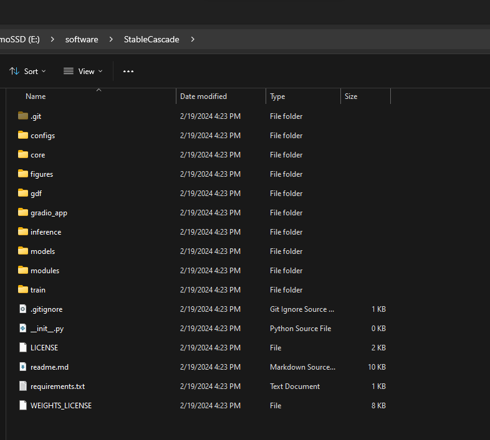The width and height of the screenshot is (490, 440).
Task: Click the __init__.py Python file icon
Action: click(x=23, y=328)
